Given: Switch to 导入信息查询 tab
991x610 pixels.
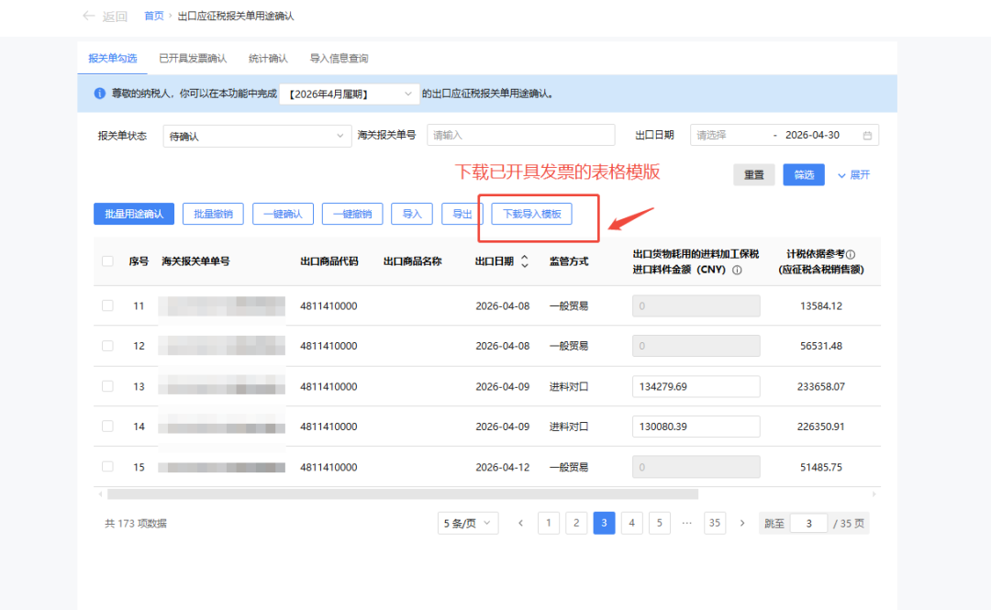Looking at the screenshot, I should 339,58.
